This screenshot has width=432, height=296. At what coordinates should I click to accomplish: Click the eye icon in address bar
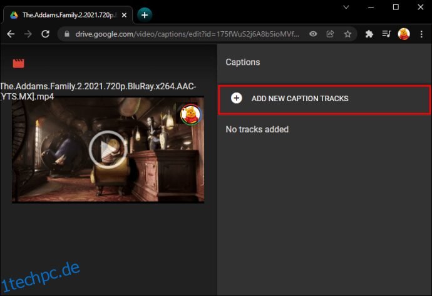pos(313,34)
